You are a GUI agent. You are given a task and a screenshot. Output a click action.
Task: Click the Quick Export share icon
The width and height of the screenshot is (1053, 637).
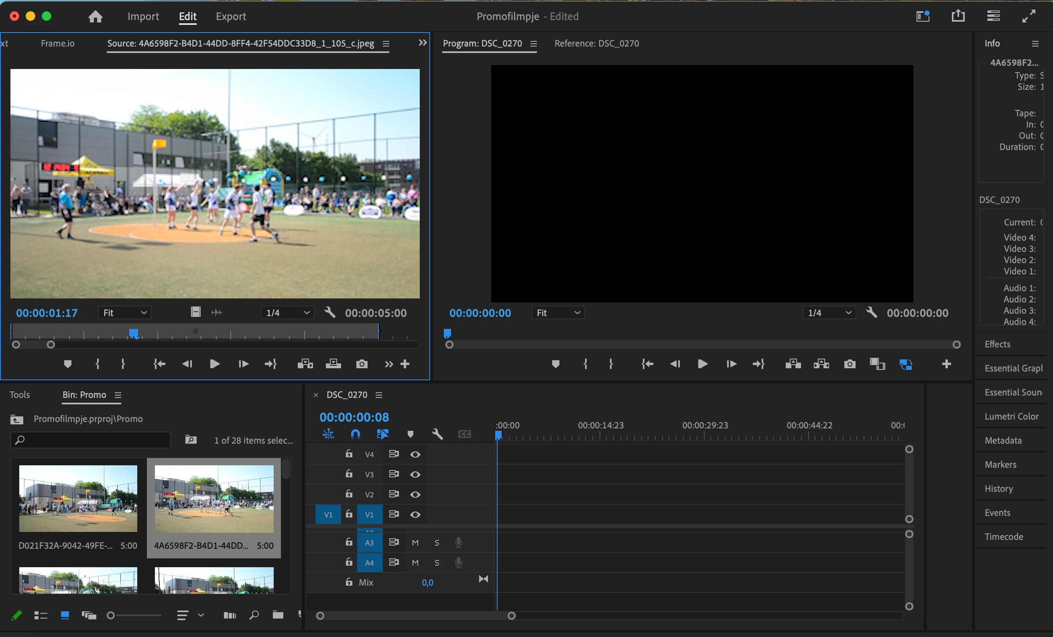[958, 16]
